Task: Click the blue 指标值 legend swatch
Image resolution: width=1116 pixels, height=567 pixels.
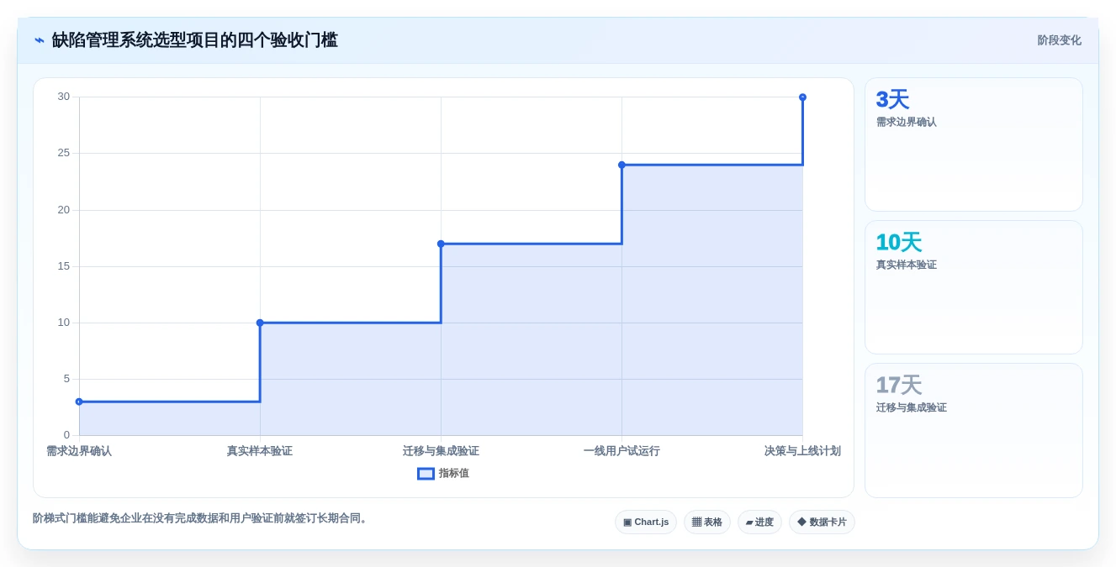Action: 426,474
